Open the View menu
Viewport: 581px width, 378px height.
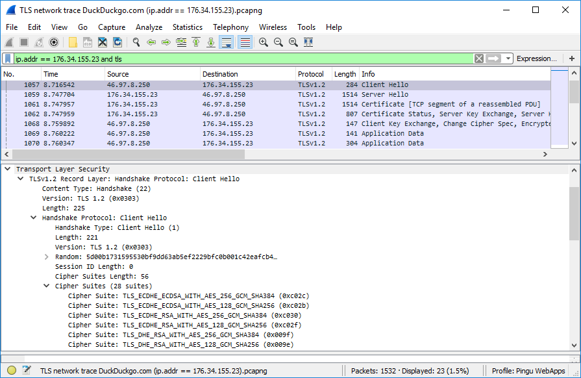(59, 27)
